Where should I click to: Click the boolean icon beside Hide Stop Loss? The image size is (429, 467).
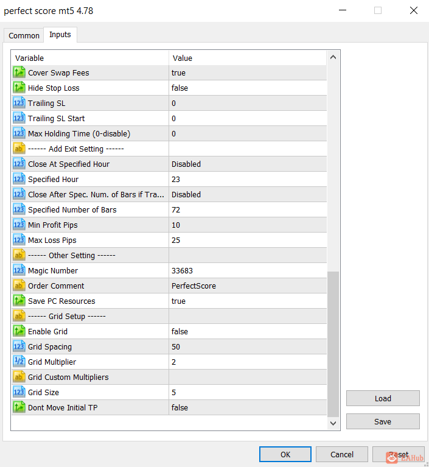pos(19,88)
